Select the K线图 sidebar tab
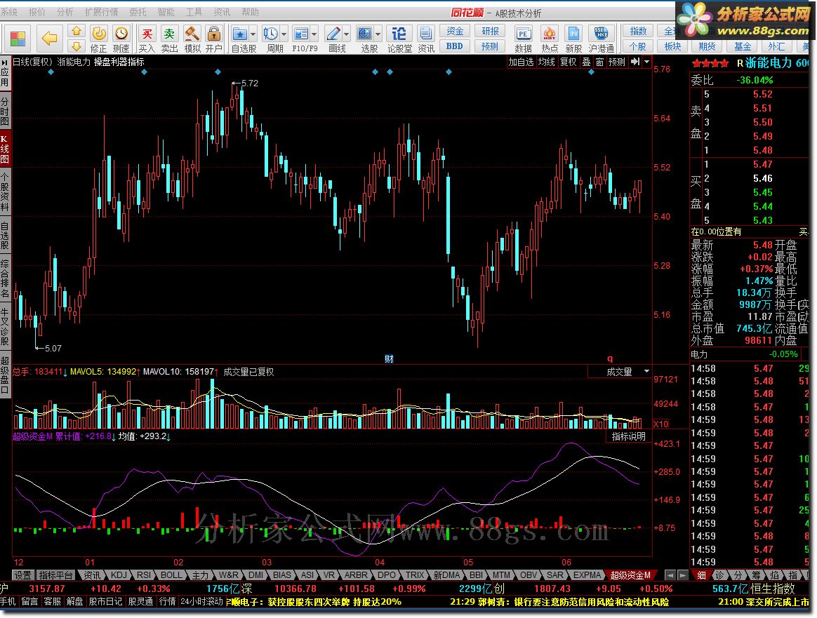 [5, 149]
